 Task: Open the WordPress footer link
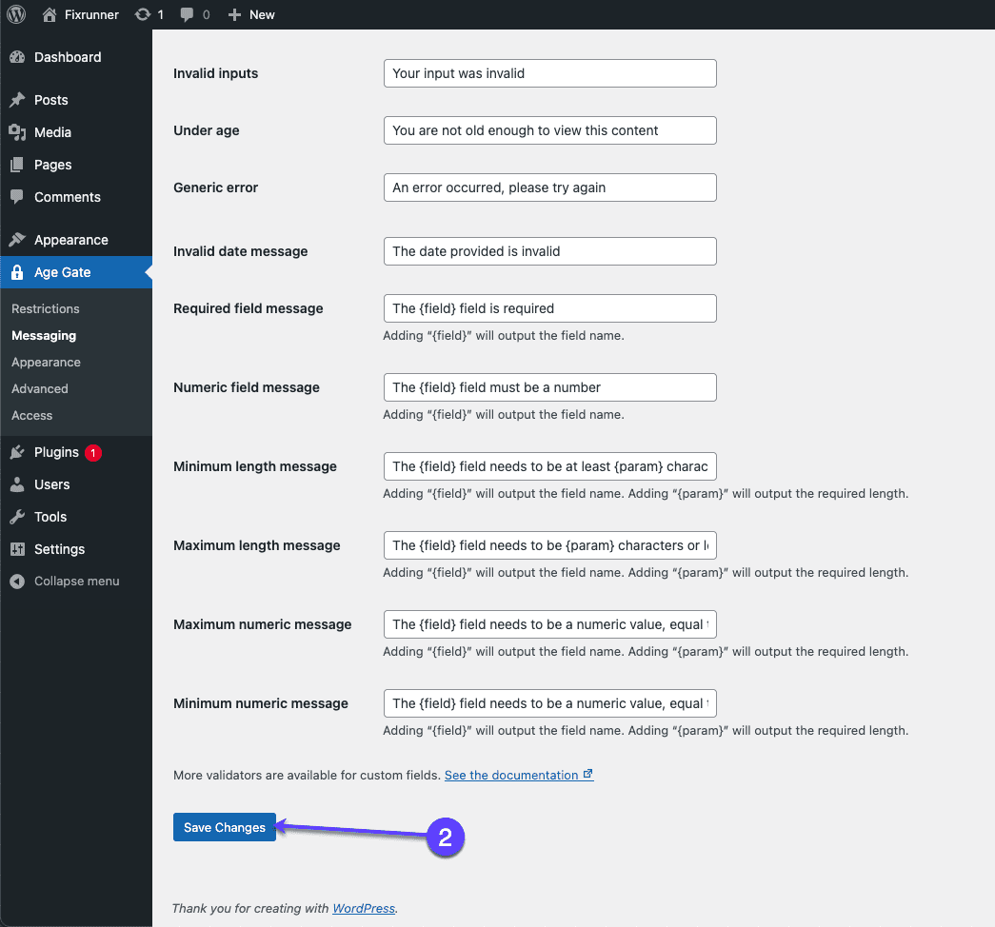364,908
